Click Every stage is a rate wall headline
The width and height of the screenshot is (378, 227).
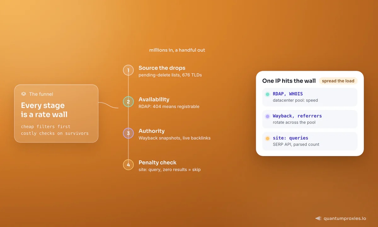coord(44,110)
